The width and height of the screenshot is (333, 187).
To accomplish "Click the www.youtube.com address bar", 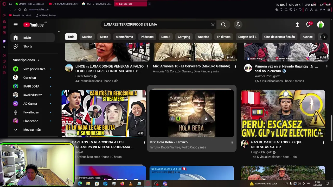I will [x=39, y=10].
